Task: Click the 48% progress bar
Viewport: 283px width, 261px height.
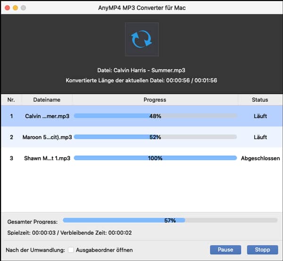Action: pos(155,116)
